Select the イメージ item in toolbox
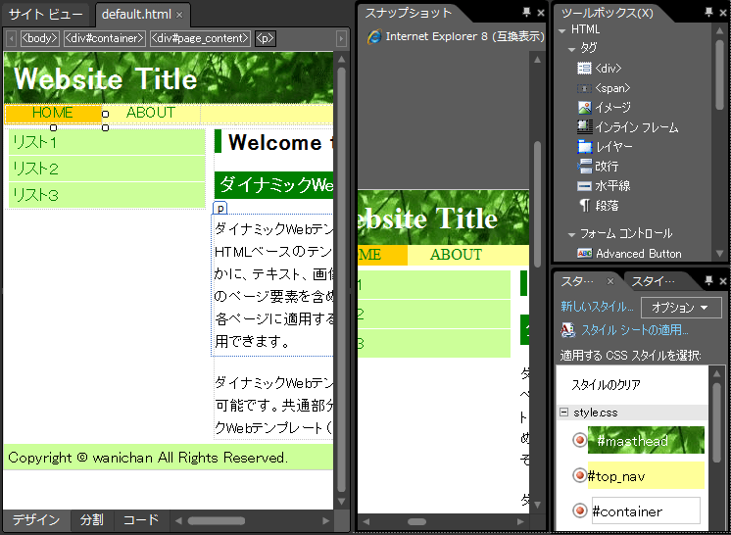731x535 pixels. 605,108
